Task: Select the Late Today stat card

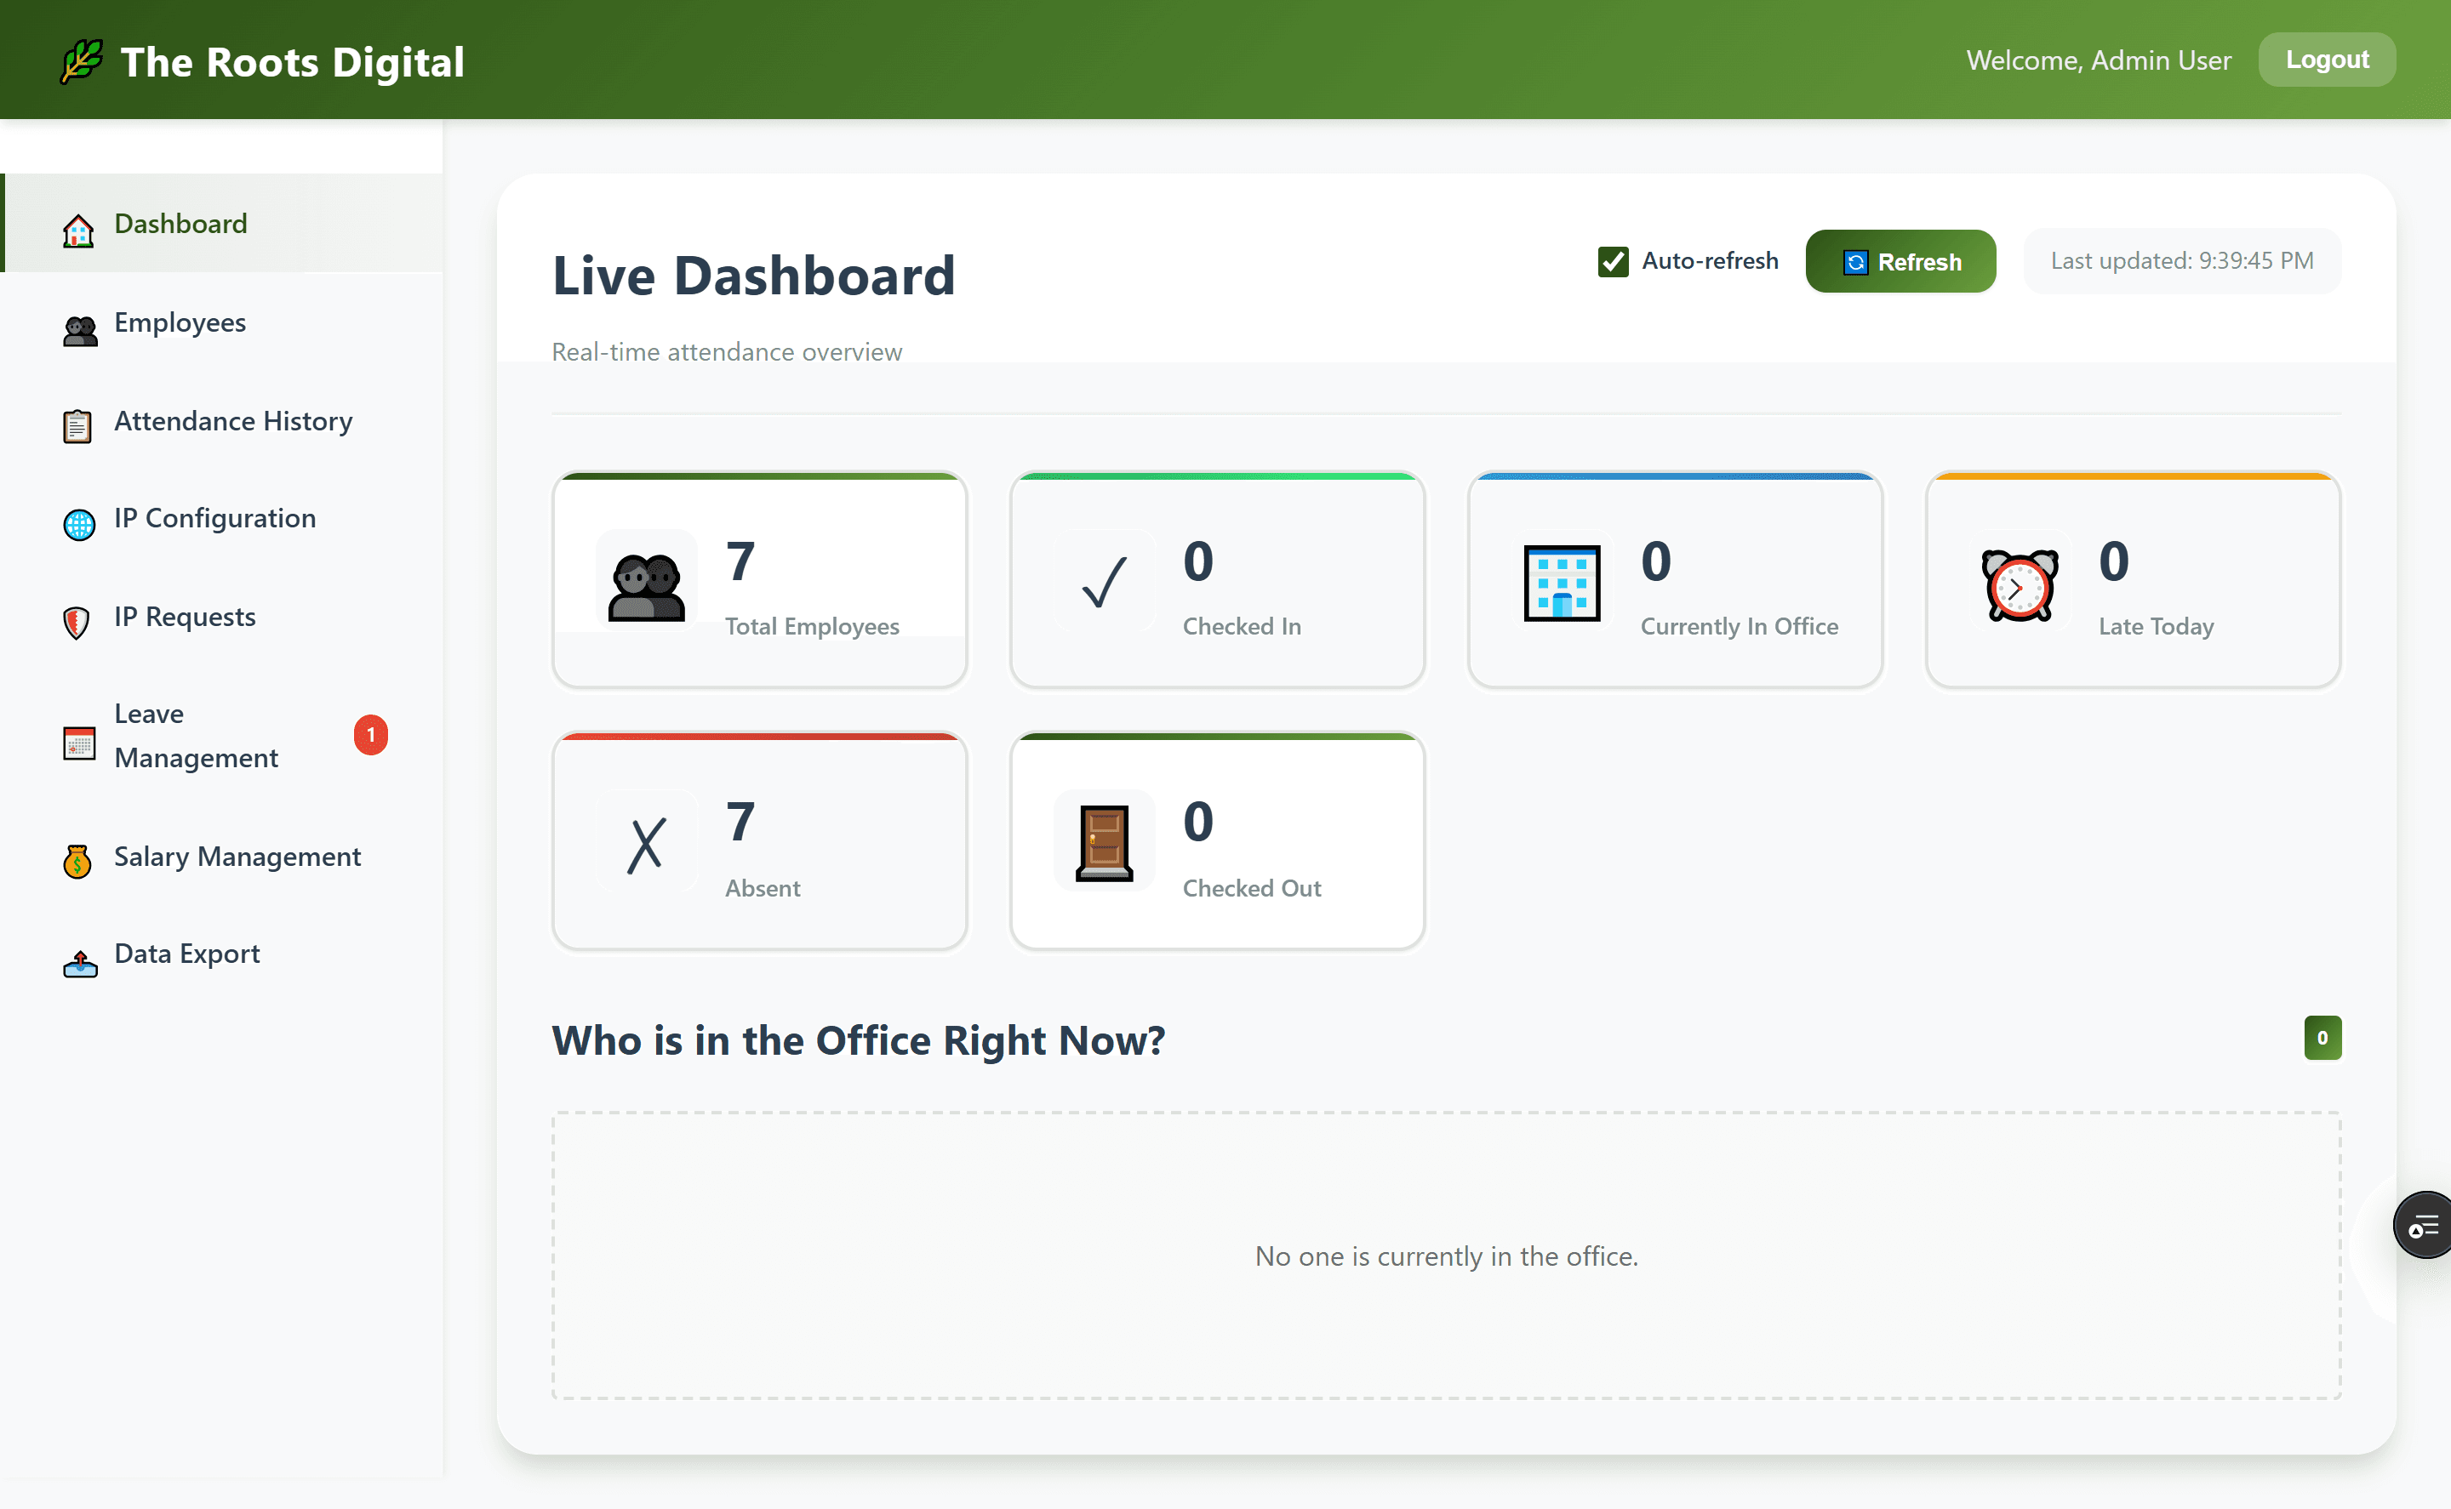Action: pyautogui.click(x=2133, y=580)
